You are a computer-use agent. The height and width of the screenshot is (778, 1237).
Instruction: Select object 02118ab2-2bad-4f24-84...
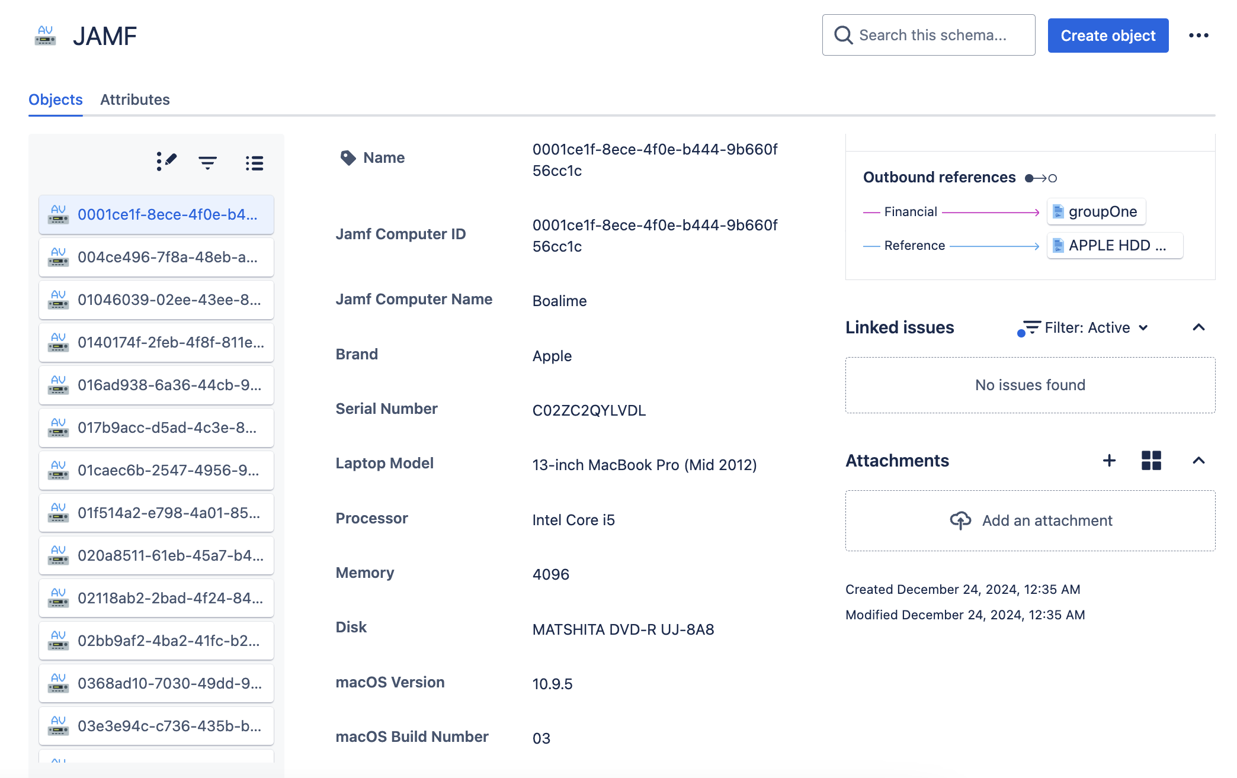(156, 598)
